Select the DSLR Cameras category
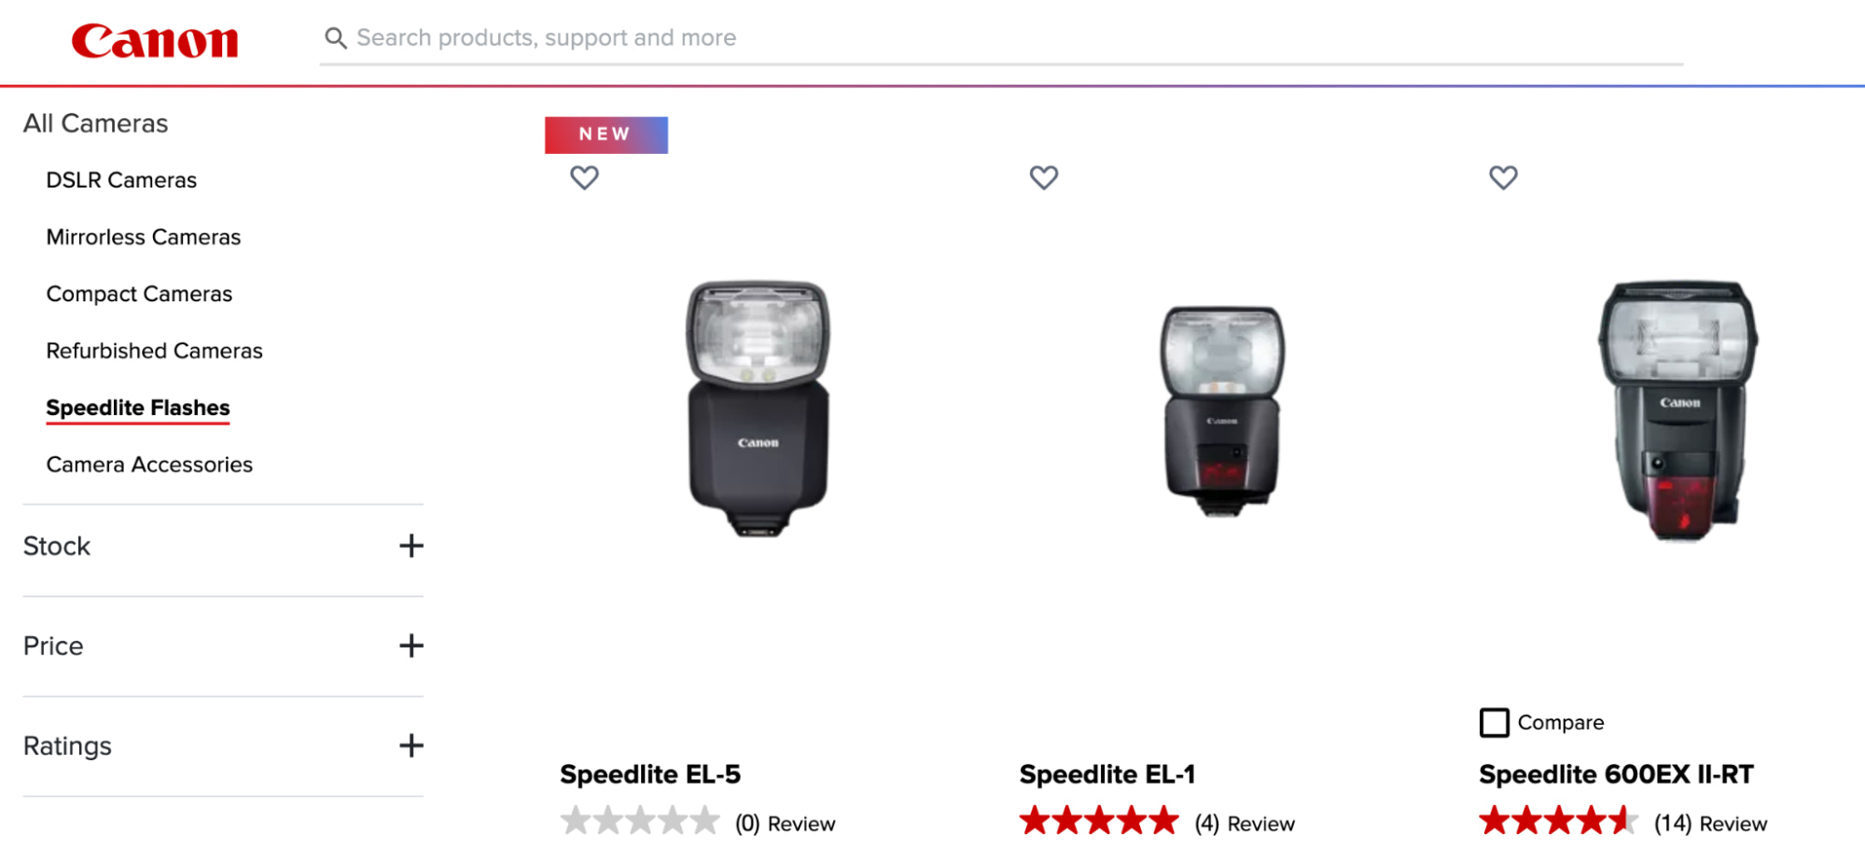Viewport: 1865px width, 847px height. pos(121,179)
